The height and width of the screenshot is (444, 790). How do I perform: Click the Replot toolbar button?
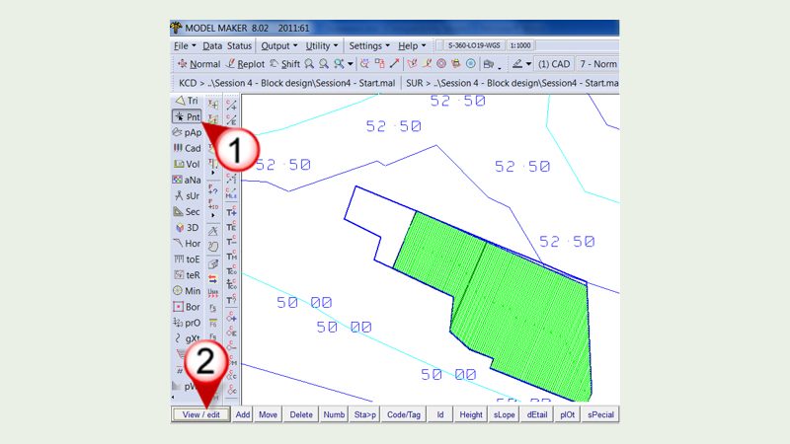point(245,64)
